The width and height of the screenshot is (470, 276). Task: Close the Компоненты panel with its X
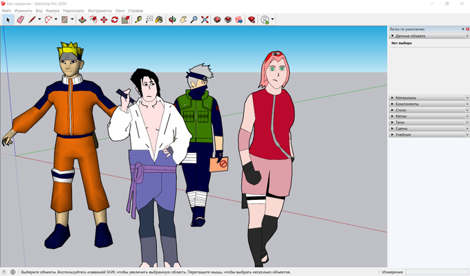click(467, 104)
